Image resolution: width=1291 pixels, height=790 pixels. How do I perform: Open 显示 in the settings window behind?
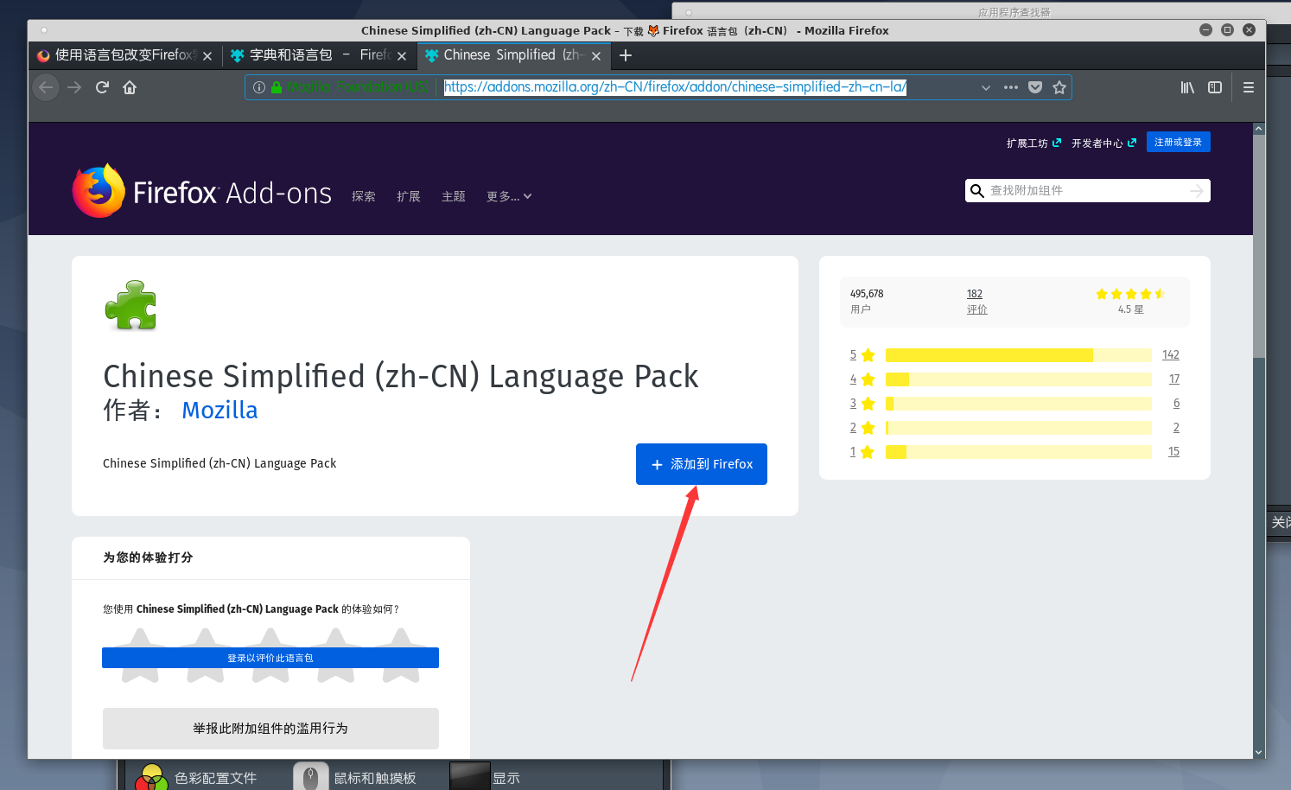[486, 777]
